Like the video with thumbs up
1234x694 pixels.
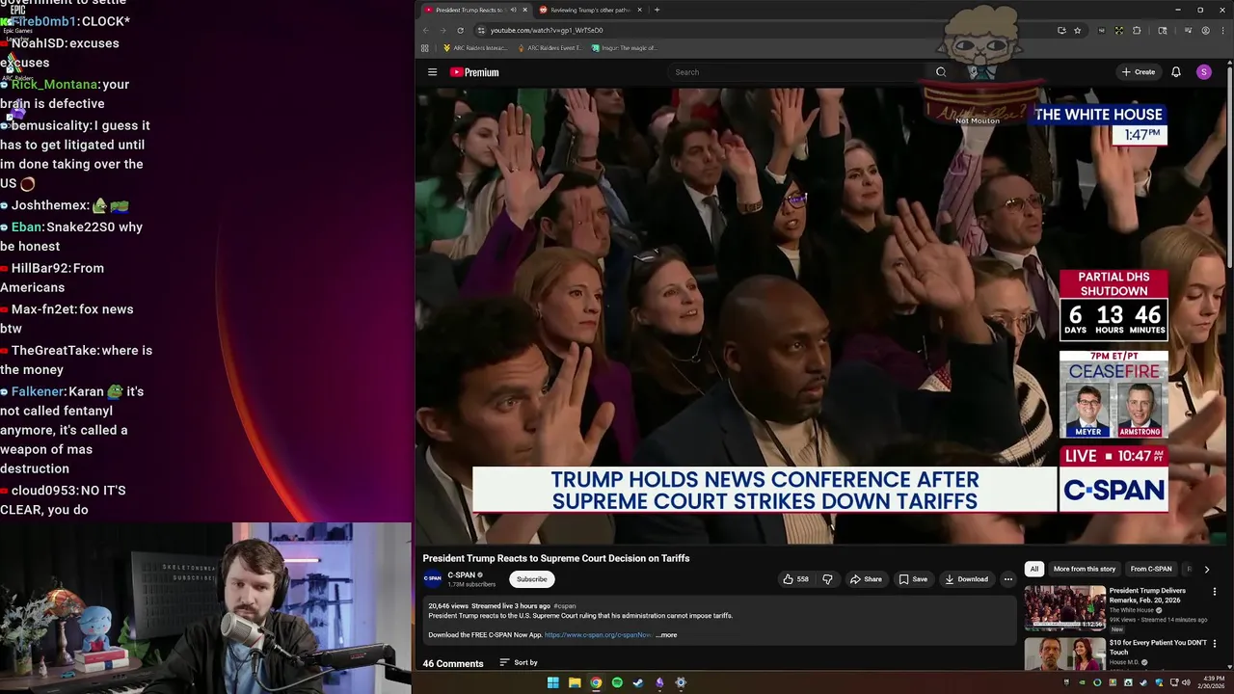click(x=795, y=579)
